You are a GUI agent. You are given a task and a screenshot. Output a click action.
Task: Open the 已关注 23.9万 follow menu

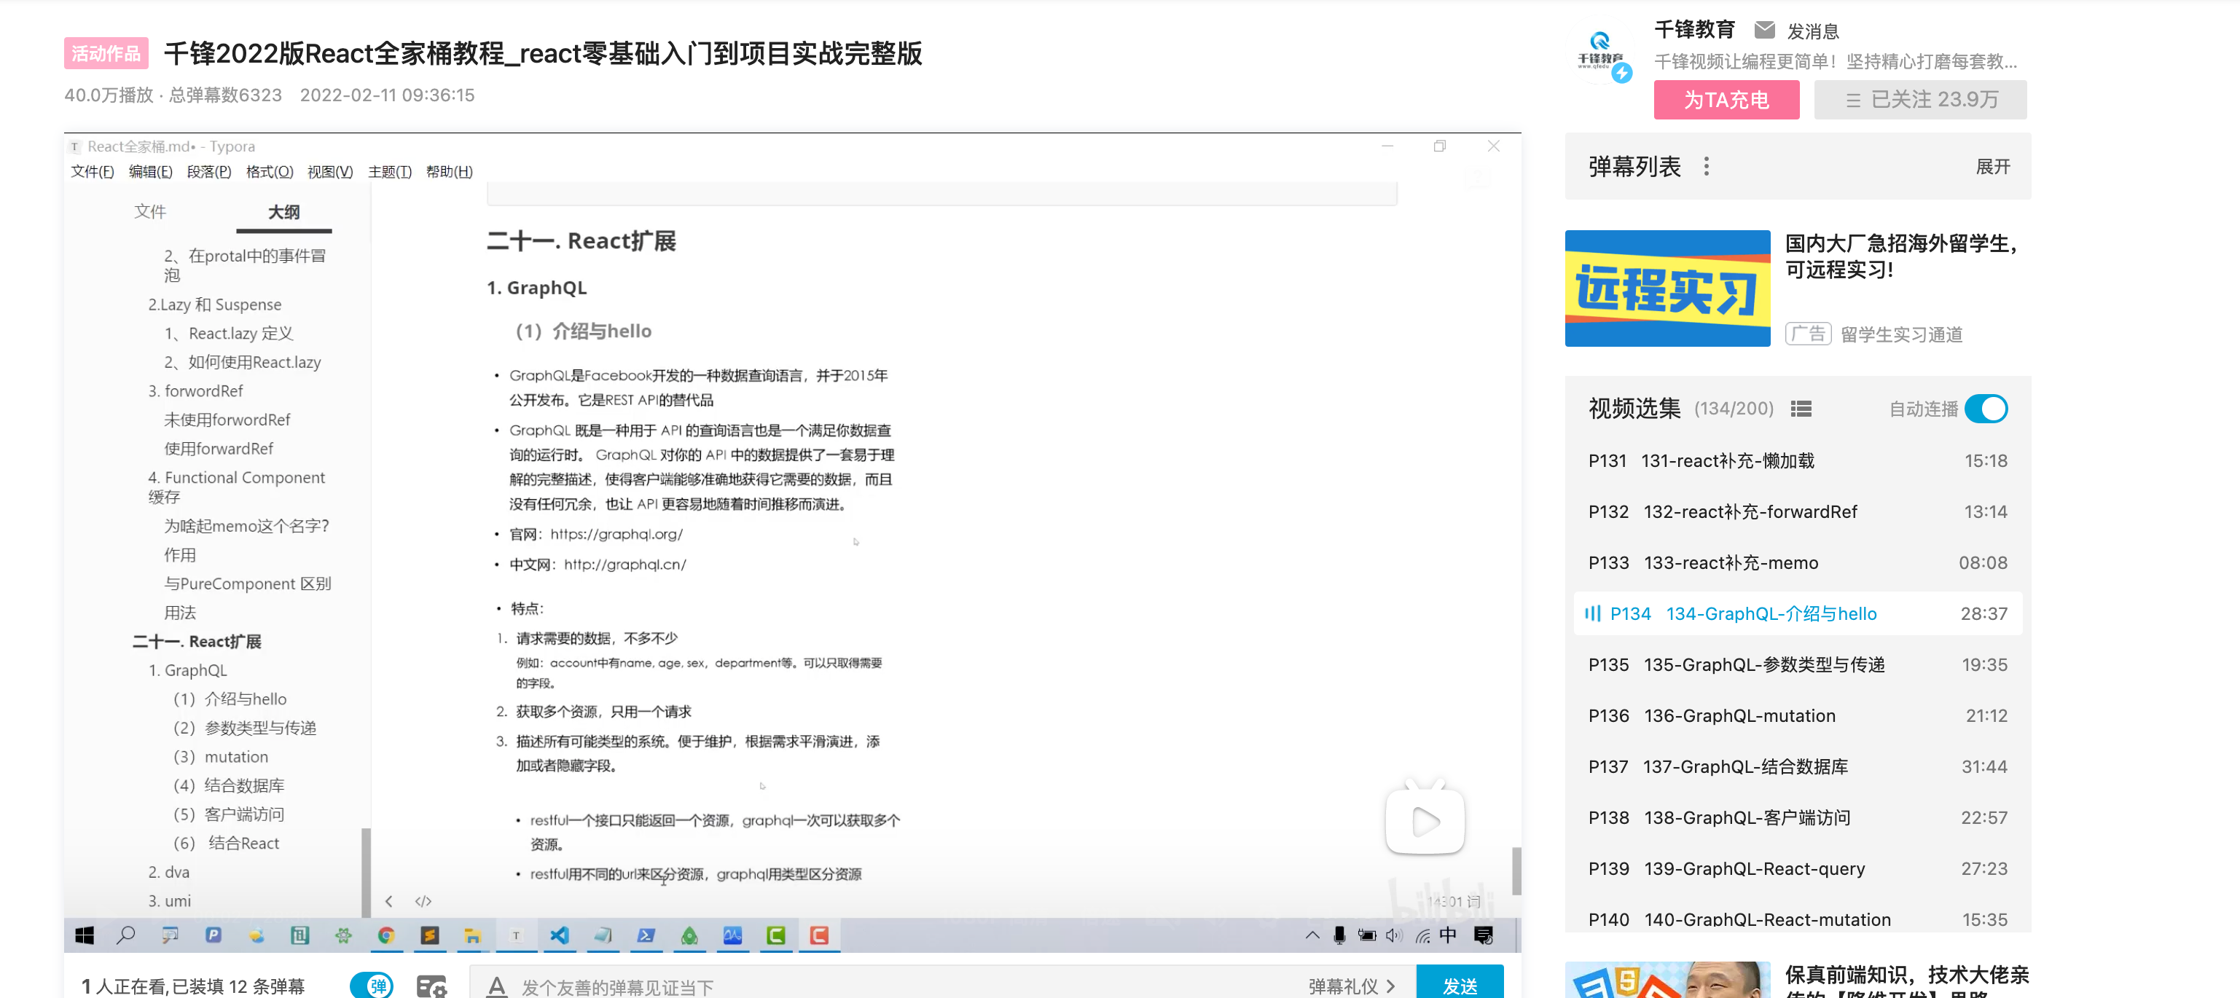tap(1920, 99)
